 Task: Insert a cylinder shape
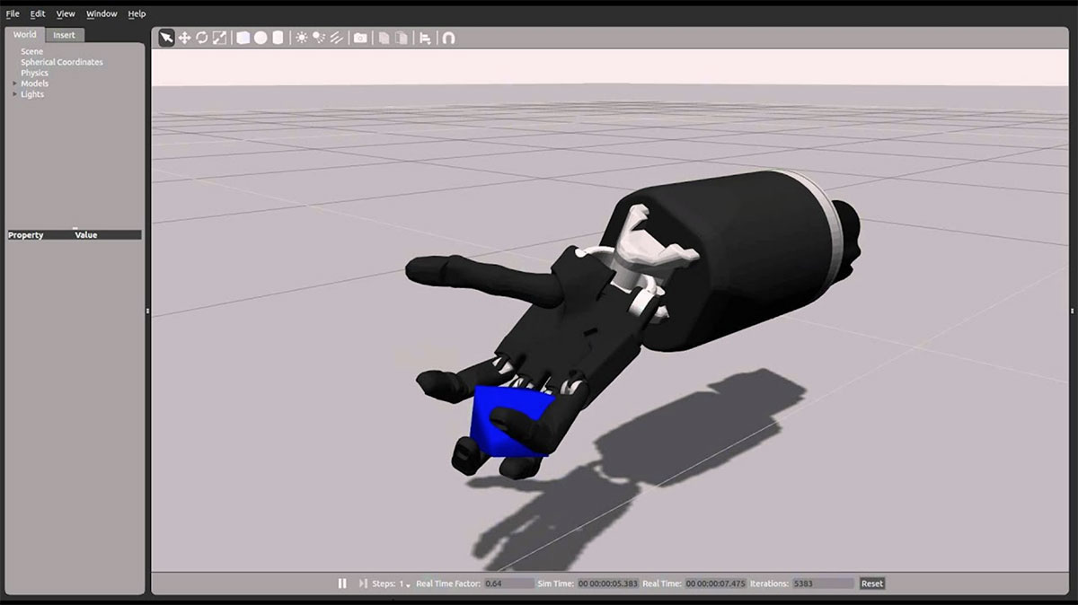278,38
